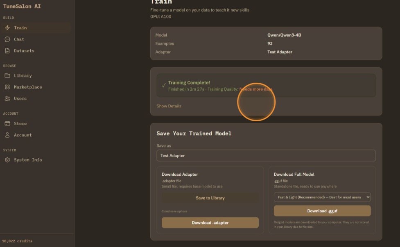Open Chat via the speech bubble icon
Image resolution: width=400 pixels, height=247 pixels.
click(x=7, y=39)
